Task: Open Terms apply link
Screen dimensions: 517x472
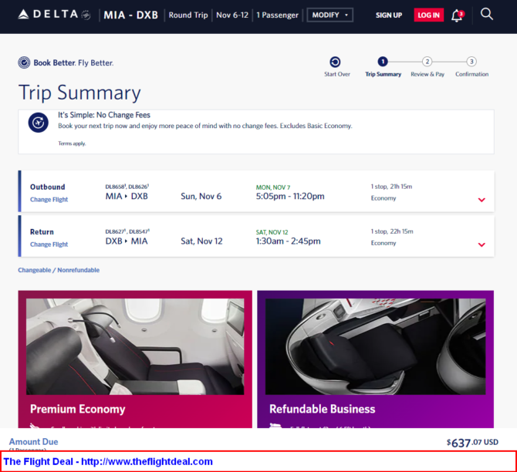Action: tap(72, 143)
